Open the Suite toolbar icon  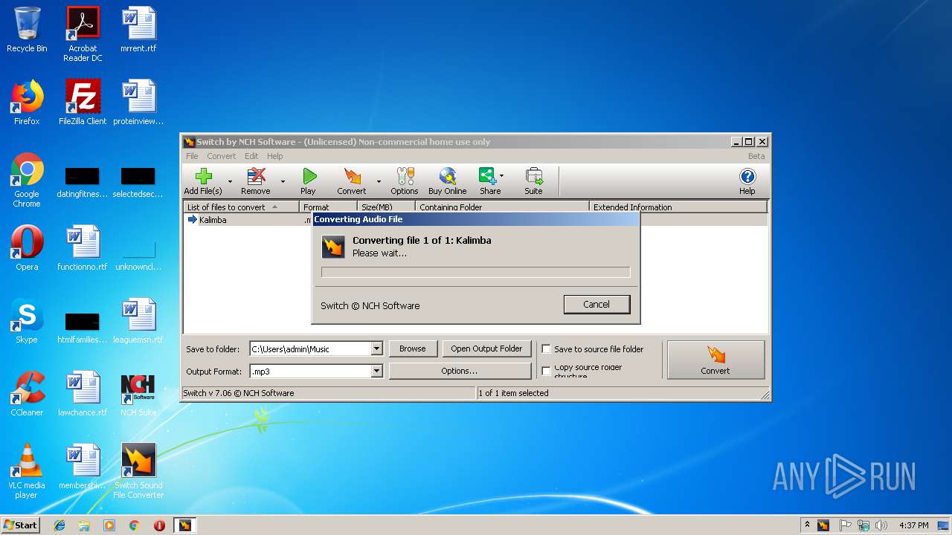[534, 181]
